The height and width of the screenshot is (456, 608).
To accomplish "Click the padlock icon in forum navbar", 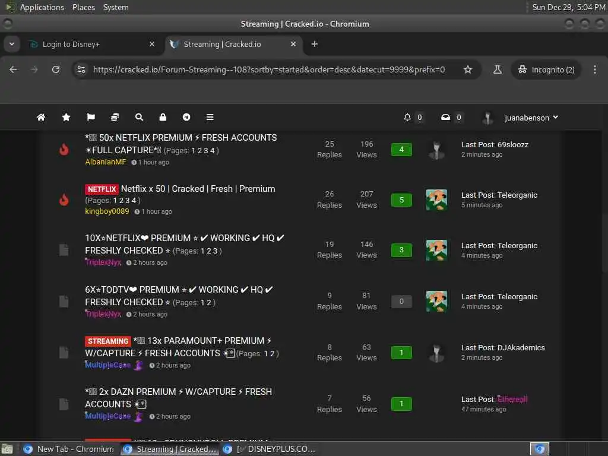I will (x=163, y=117).
